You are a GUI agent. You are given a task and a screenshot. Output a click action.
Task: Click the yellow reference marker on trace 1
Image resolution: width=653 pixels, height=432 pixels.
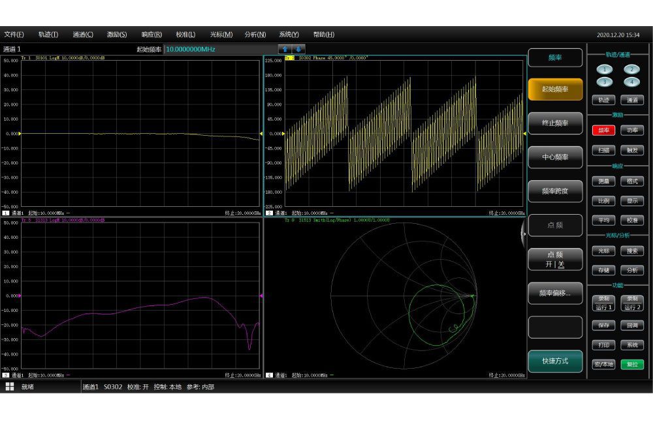(20, 134)
